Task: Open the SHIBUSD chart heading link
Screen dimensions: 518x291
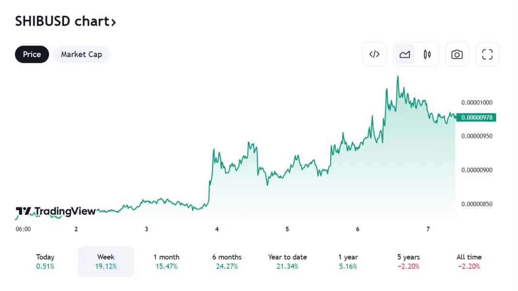Action: tap(61, 21)
